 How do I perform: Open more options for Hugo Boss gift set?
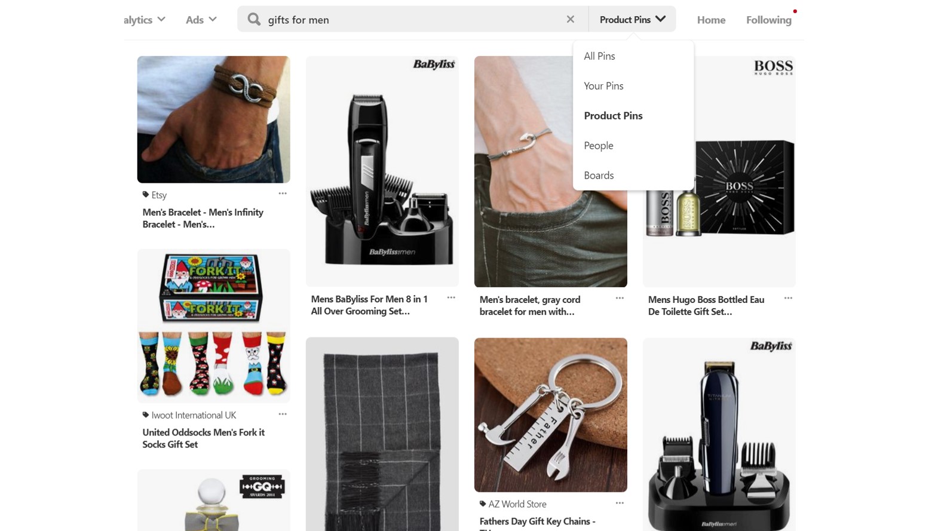click(x=788, y=297)
